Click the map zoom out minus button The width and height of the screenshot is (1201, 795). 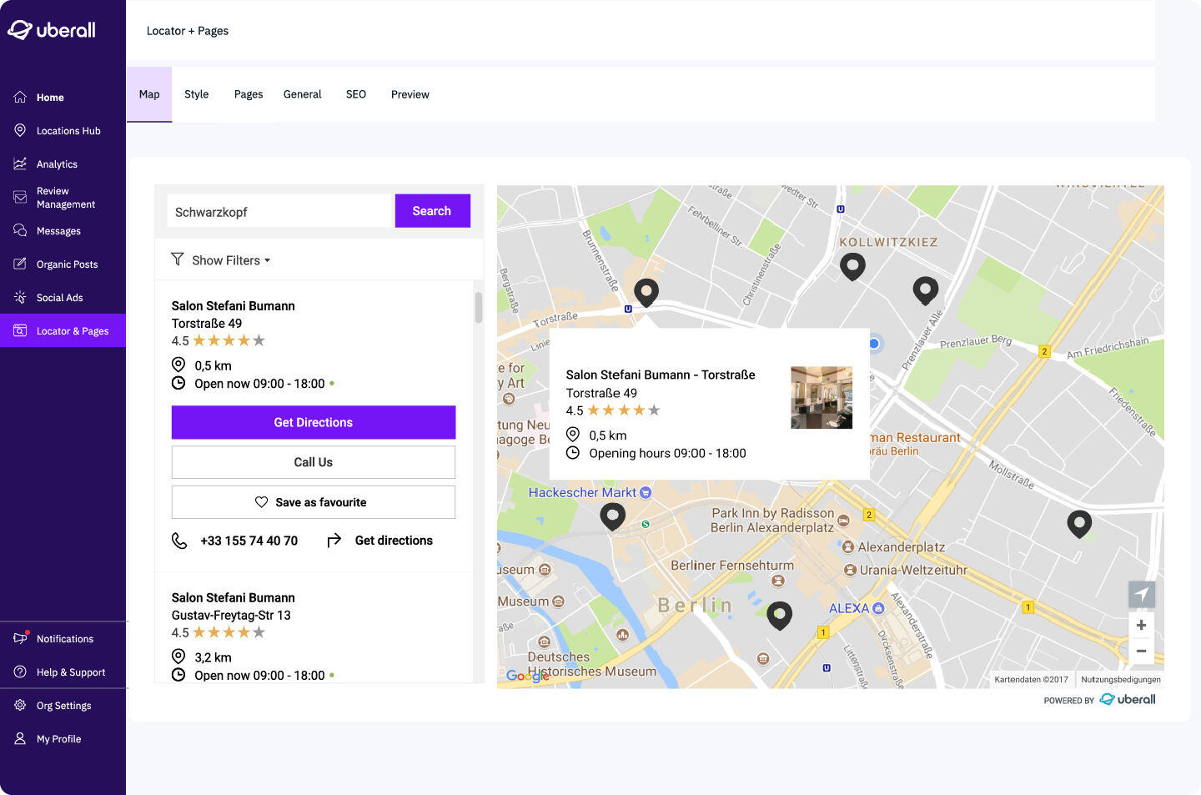[1141, 651]
